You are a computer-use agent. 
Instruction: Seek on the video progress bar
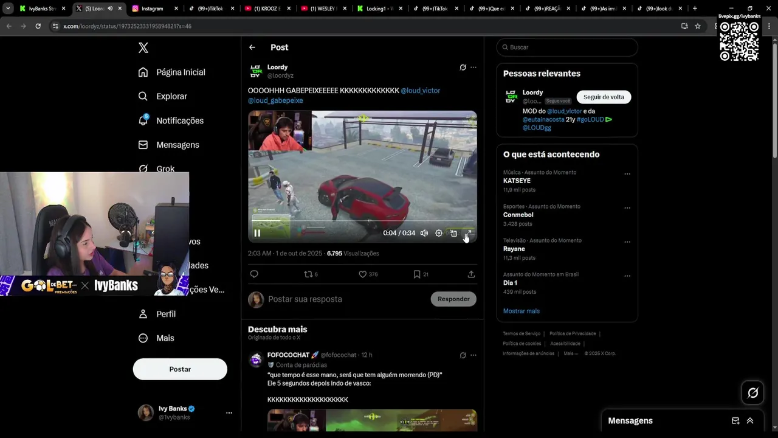point(362,221)
